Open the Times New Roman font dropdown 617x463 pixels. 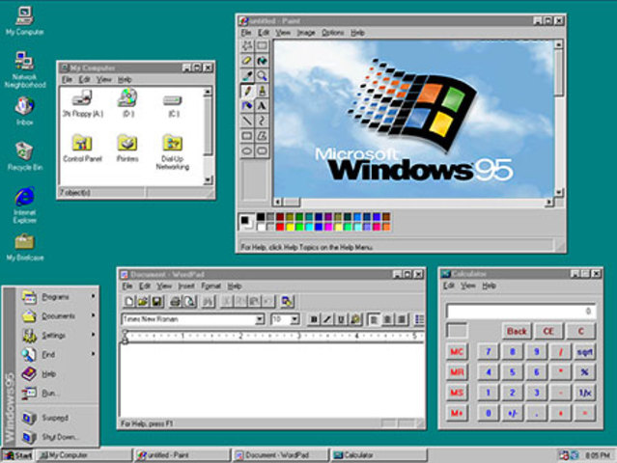click(x=260, y=319)
